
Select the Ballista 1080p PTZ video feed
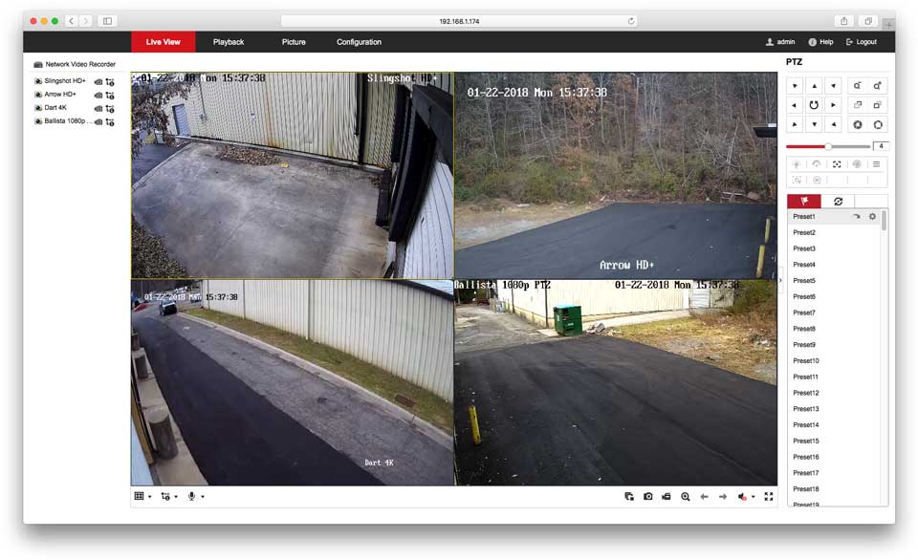(x=615, y=382)
